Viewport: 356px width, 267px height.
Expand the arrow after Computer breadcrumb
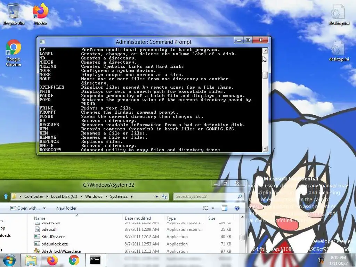point(47,196)
